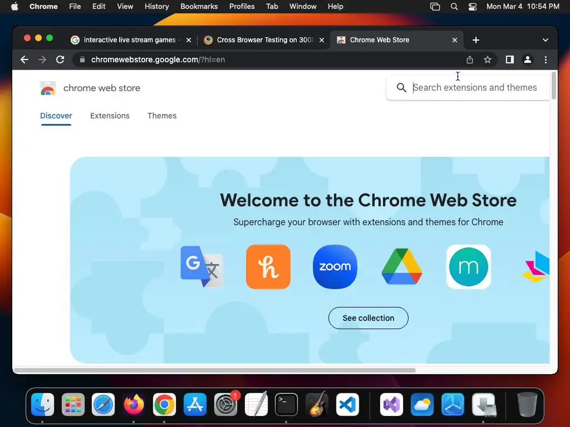Open Chrome three-dot menu
This screenshot has width=570, height=427.
point(546,59)
